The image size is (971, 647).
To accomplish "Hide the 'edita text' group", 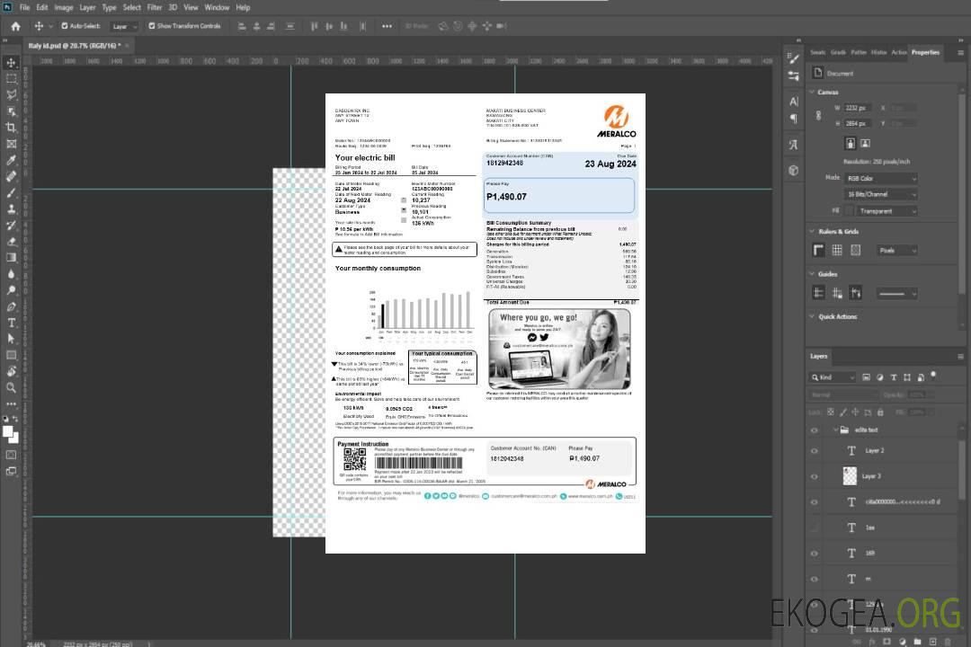I will click(x=815, y=430).
